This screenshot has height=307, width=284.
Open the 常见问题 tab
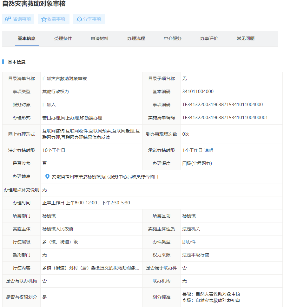[x=246, y=38]
